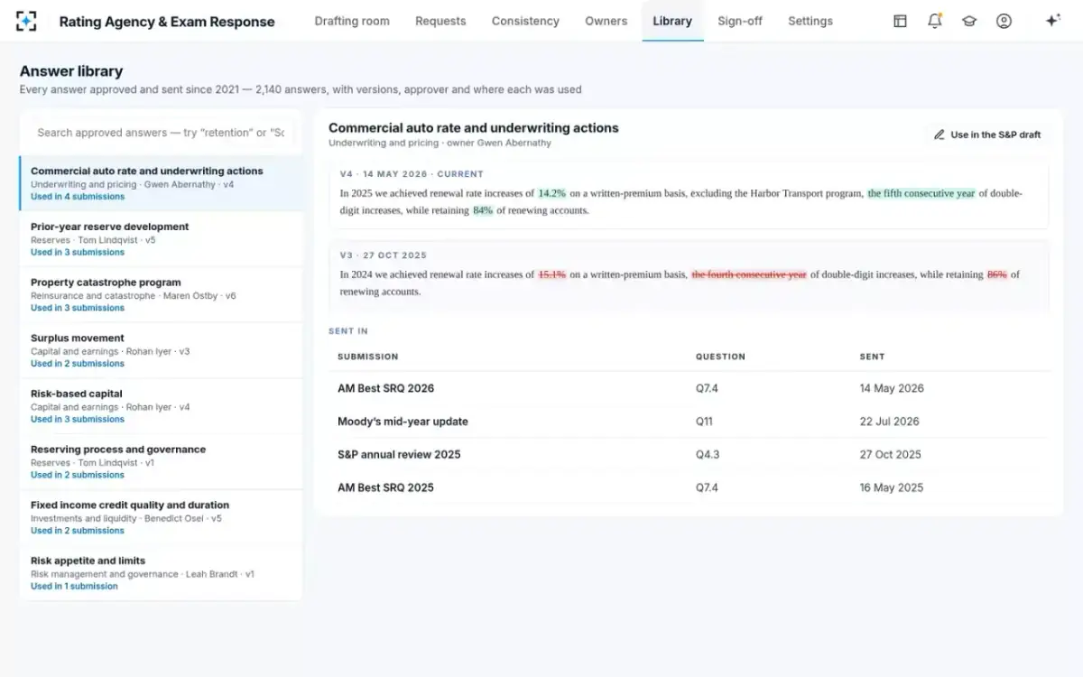
Task: Click the 'V4 · 14 MAY 2026 · CURRENT' label
Action: click(412, 174)
